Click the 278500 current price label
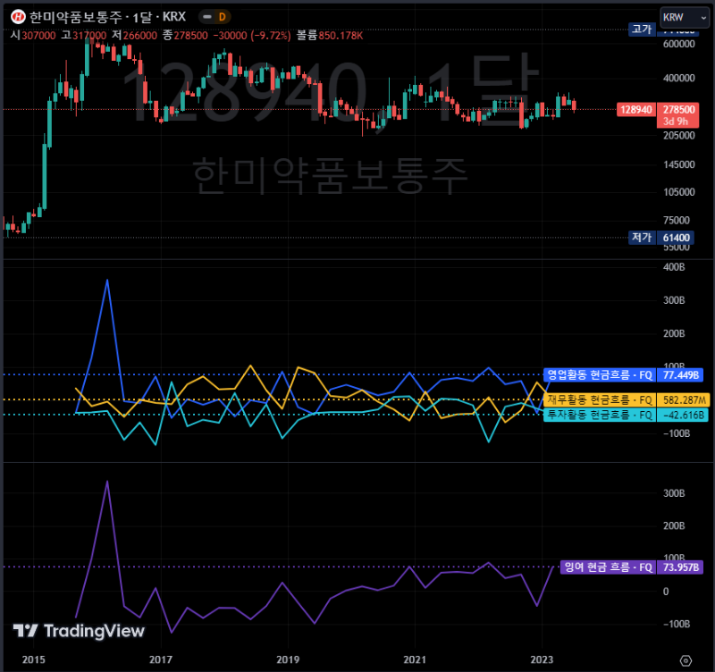Image resolution: width=715 pixels, height=672 pixels. tap(678, 109)
